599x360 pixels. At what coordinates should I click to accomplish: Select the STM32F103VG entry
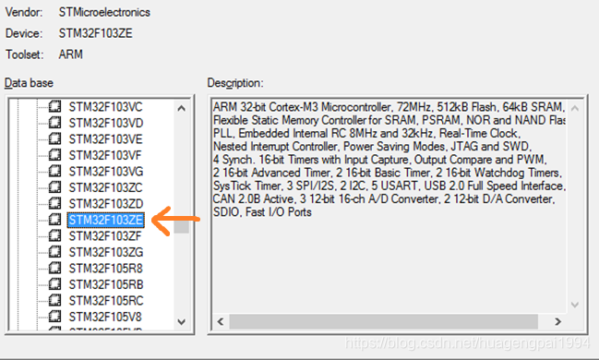click(106, 172)
